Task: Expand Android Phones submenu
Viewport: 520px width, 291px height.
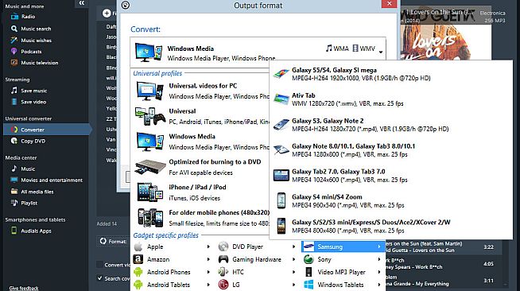Action: pos(173,272)
